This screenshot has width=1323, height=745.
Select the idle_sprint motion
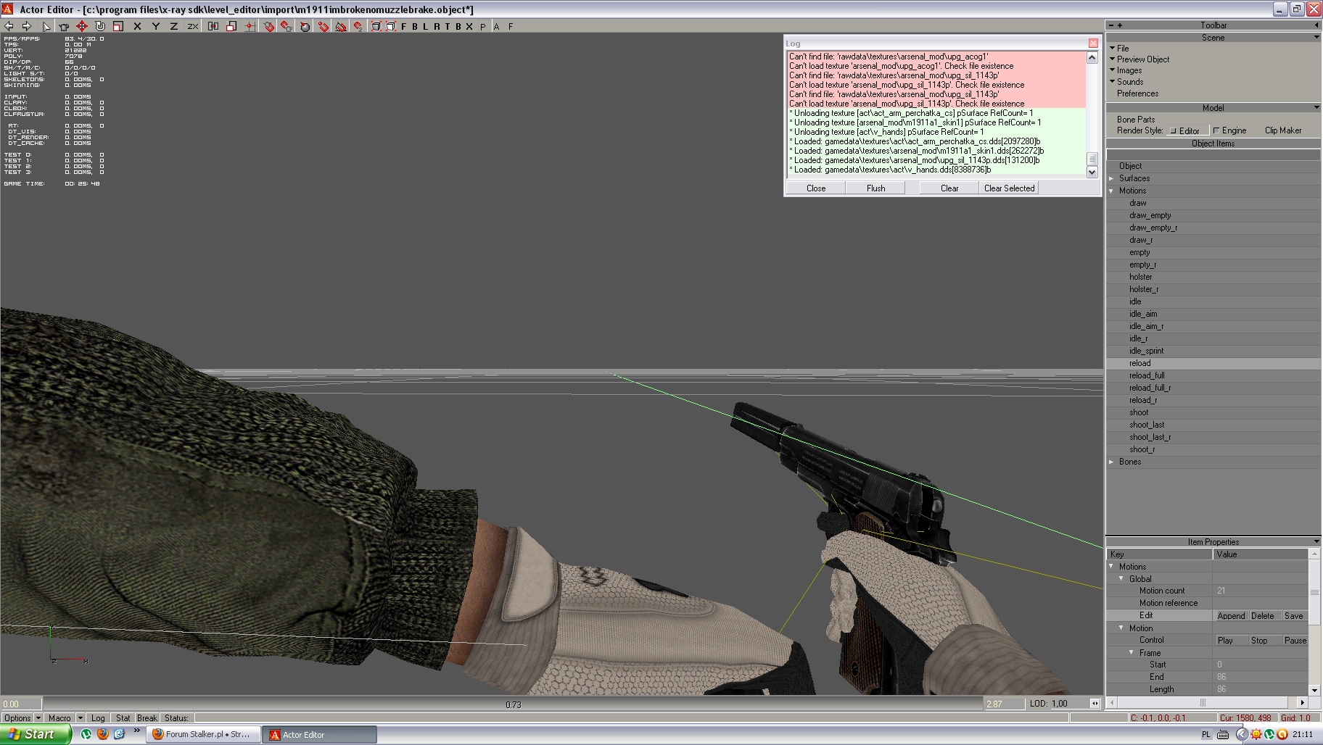(1146, 351)
